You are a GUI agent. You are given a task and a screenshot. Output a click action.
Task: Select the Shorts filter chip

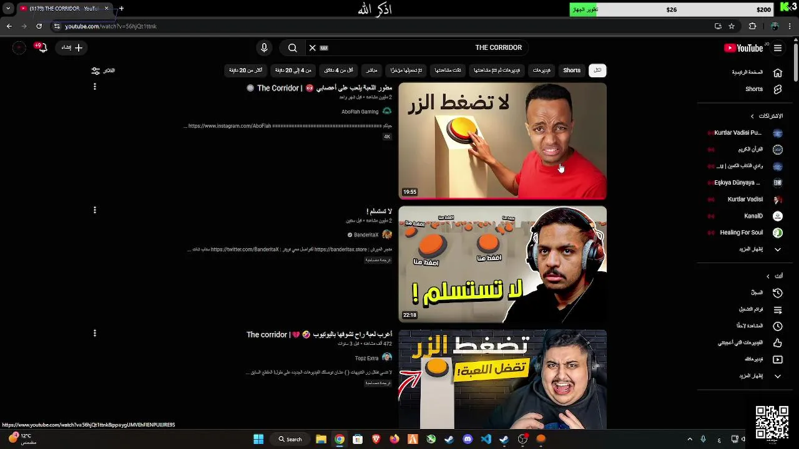(572, 70)
